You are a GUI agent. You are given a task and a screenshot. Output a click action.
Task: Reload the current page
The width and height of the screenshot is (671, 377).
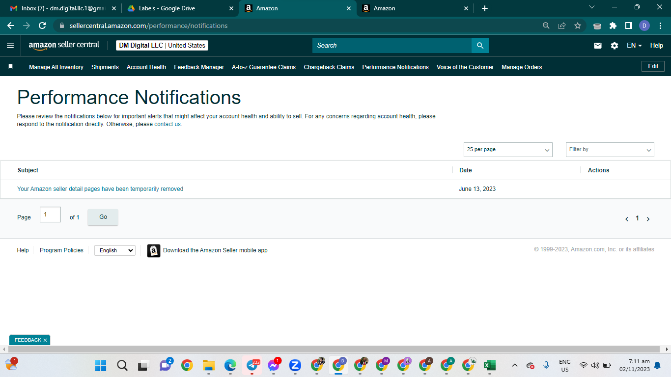[x=42, y=26]
